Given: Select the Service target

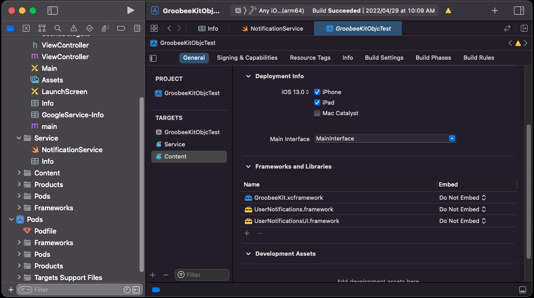Looking at the screenshot, I should point(189,144).
